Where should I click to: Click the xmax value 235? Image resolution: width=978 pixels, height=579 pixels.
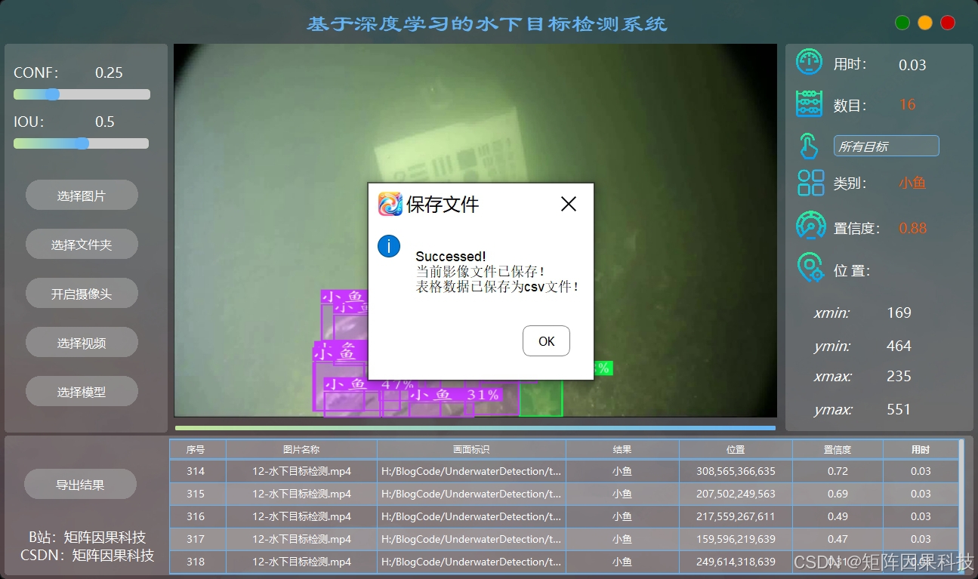pos(899,376)
